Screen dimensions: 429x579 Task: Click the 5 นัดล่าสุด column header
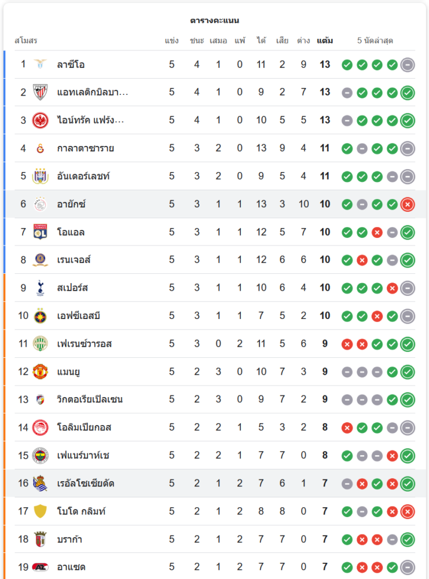coord(375,41)
